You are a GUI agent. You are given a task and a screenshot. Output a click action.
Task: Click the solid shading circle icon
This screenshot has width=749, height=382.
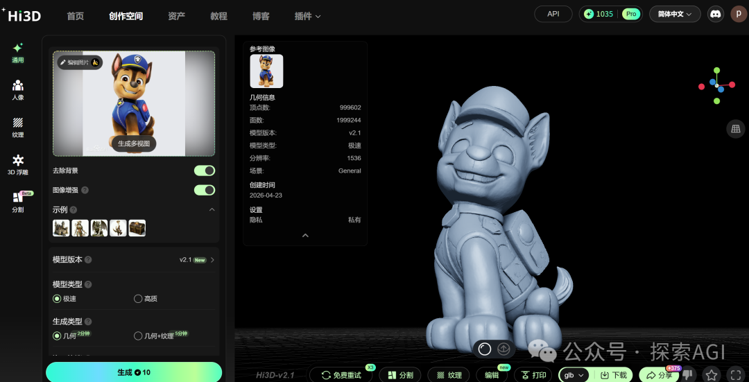pyautogui.click(x=485, y=349)
